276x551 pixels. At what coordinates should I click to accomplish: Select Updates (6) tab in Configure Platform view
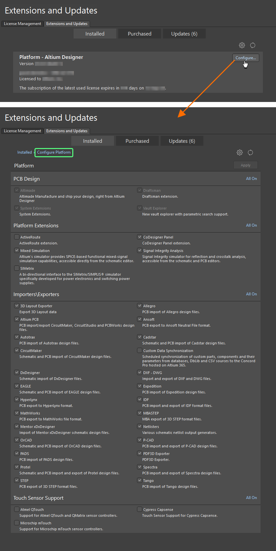point(182,141)
